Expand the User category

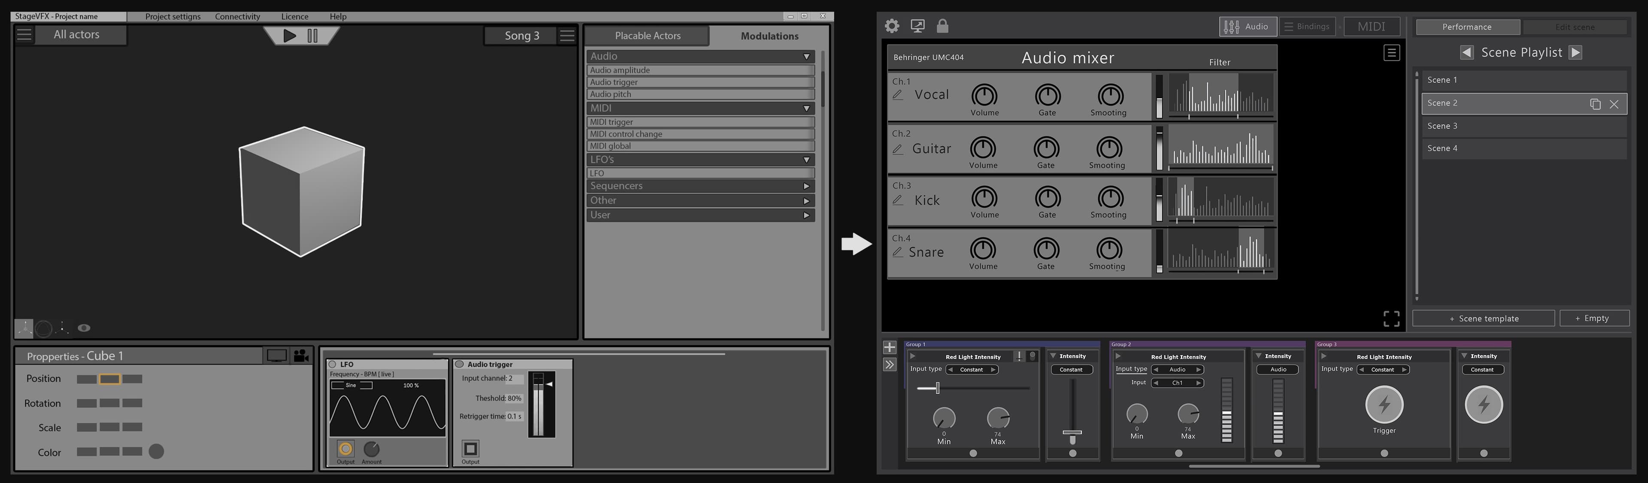click(807, 216)
